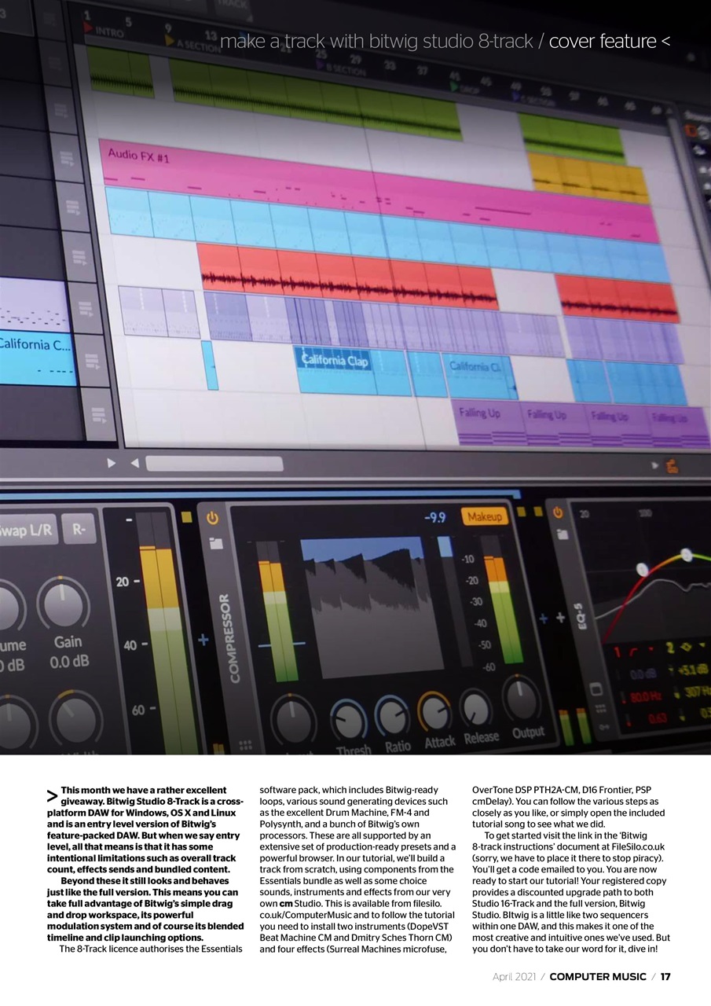Click the play arrow below the arranger
The width and height of the screenshot is (711, 1006).
click(111, 463)
